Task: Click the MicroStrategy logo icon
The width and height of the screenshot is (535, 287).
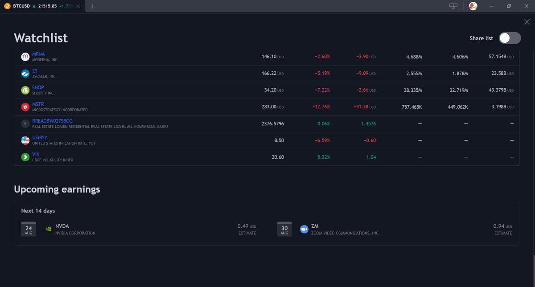Action: point(25,107)
